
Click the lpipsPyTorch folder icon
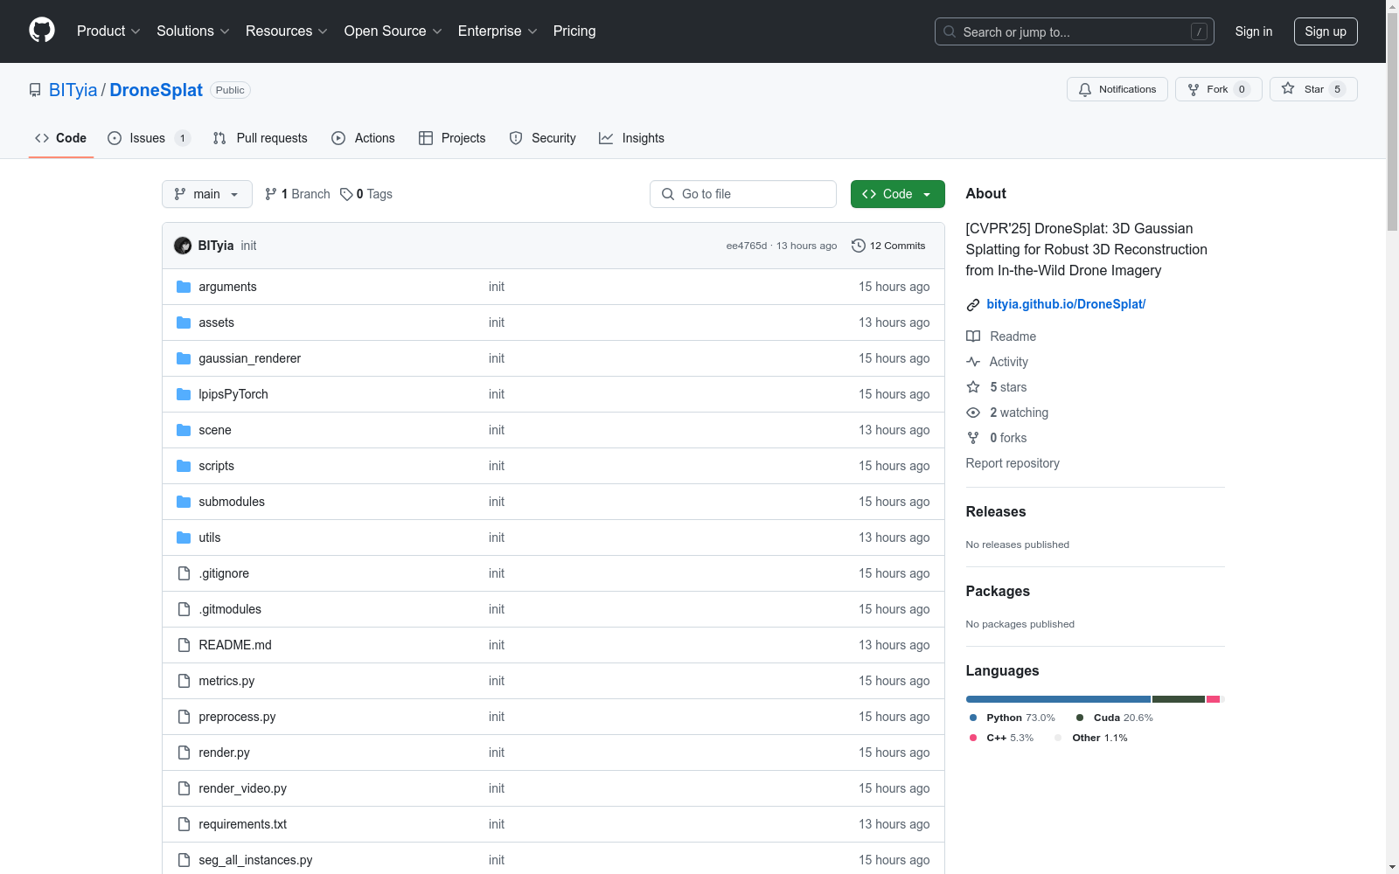[x=184, y=394]
